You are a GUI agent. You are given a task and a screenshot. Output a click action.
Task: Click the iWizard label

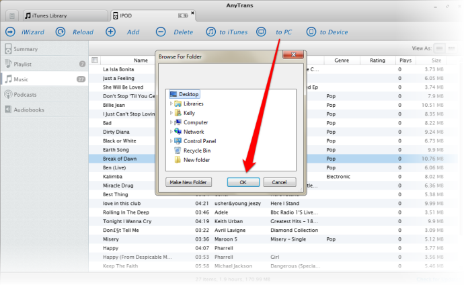click(32, 32)
